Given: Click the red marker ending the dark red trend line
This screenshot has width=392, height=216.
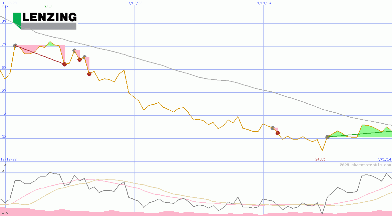Looking at the screenshot, I should pos(64,64).
